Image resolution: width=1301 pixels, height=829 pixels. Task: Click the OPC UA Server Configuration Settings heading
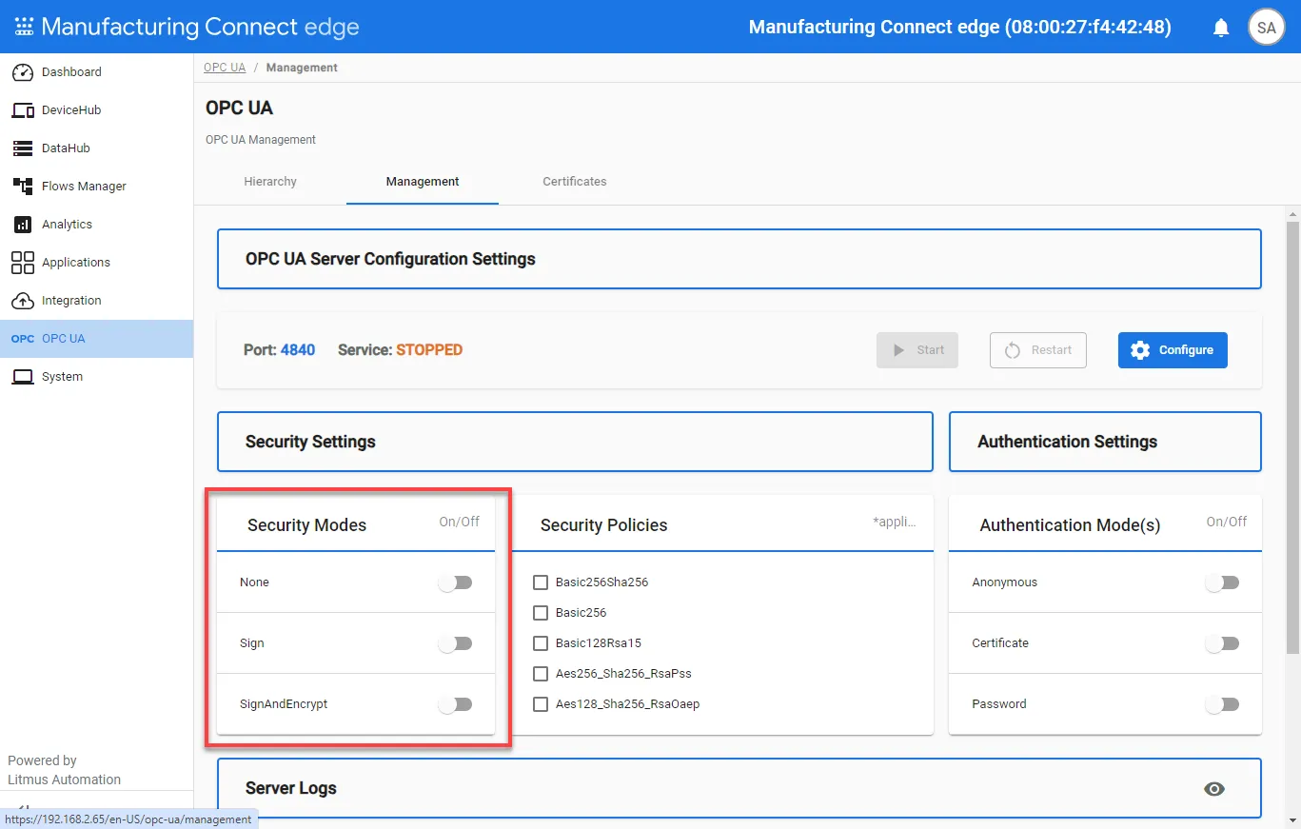390,259
